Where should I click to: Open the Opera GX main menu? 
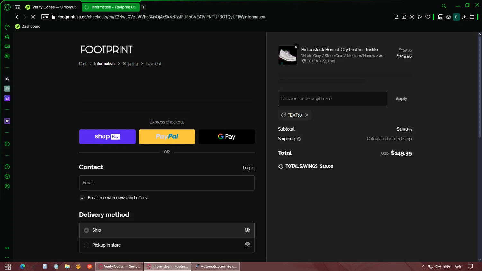click(7, 7)
